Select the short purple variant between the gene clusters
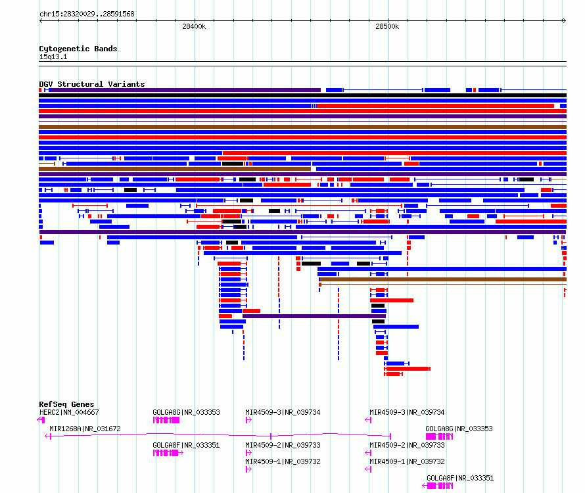Screen dimensions: 585x493 tap(314, 316)
